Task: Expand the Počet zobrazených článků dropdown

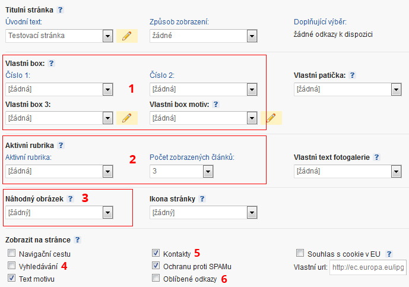Action: click(x=208, y=171)
